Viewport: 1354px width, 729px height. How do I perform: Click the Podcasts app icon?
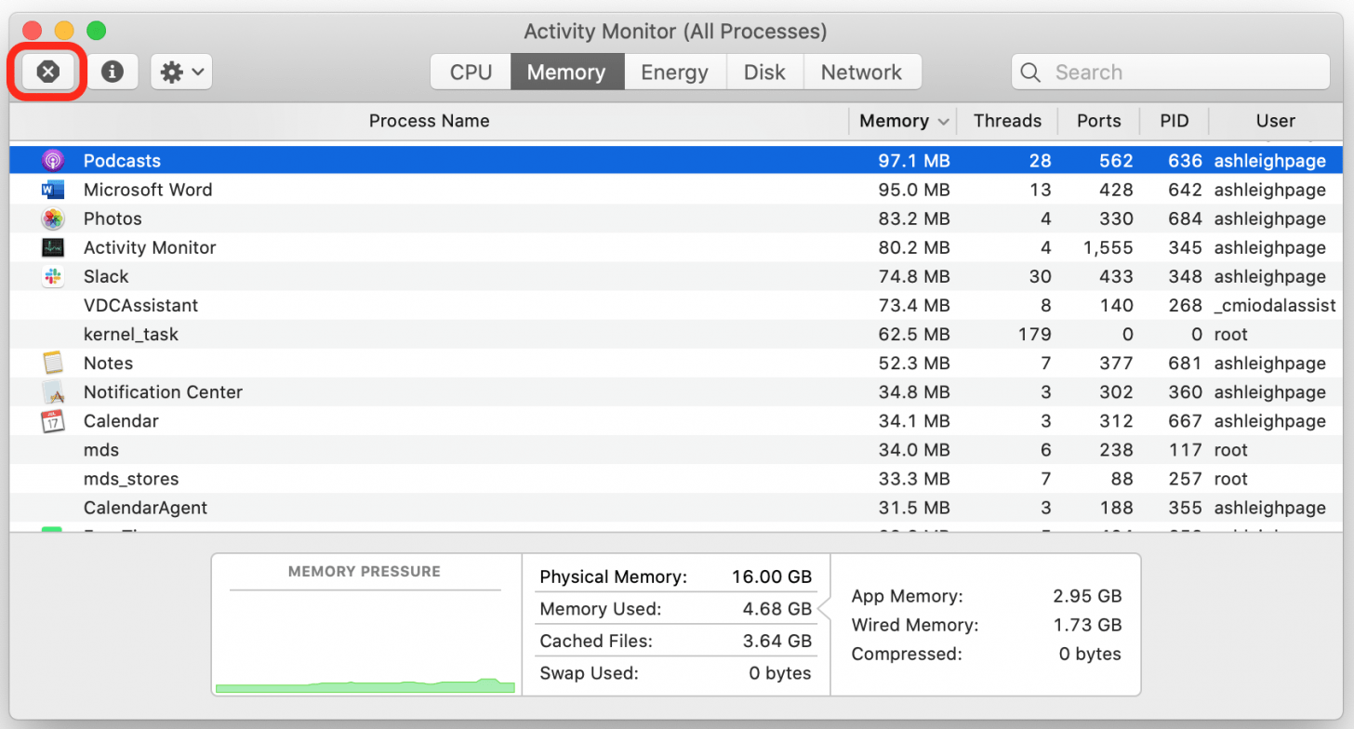click(53, 161)
